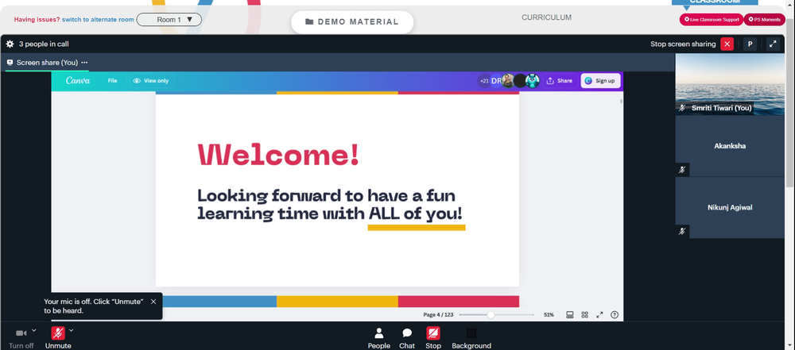This screenshot has width=795, height=350.
Task: Open call settings gear icon
Action: [x=10, y=44]
